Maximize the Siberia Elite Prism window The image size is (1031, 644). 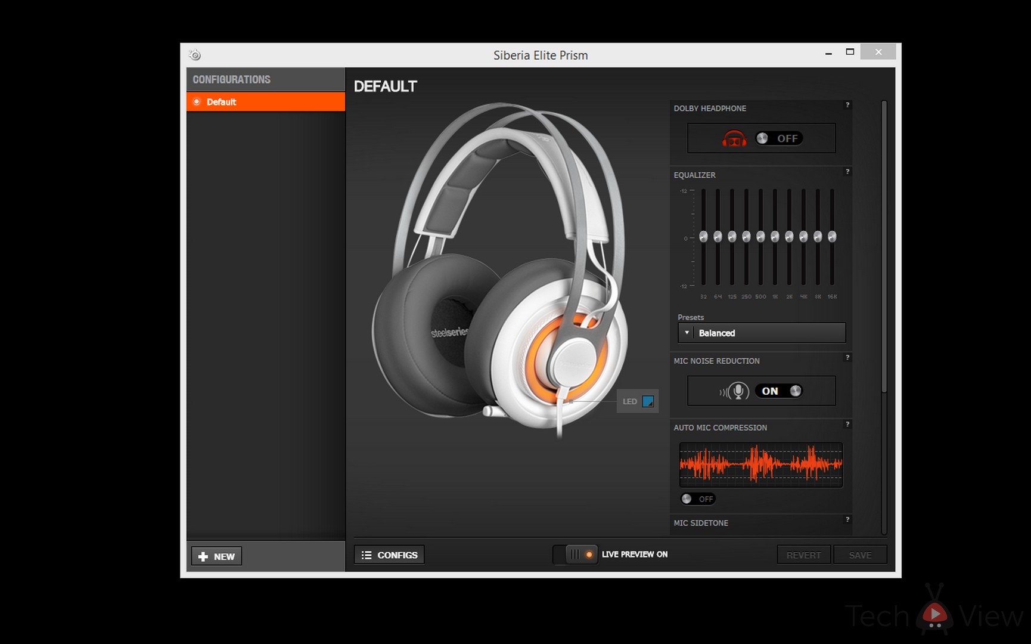tap(850, 52)
